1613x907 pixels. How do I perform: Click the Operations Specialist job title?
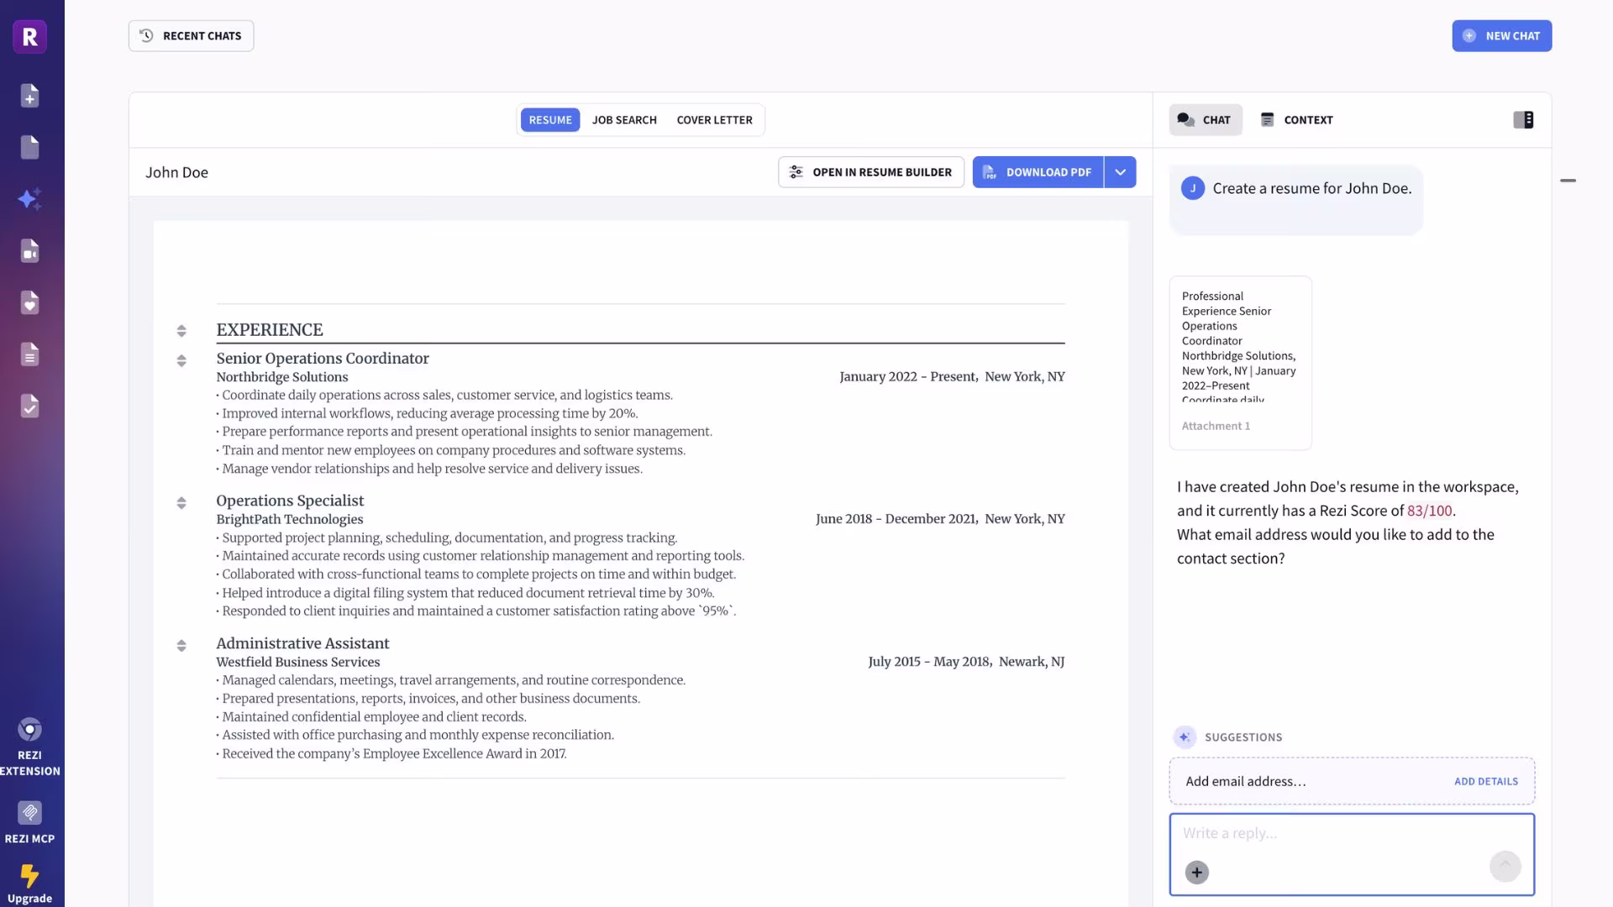click(290, 501)
